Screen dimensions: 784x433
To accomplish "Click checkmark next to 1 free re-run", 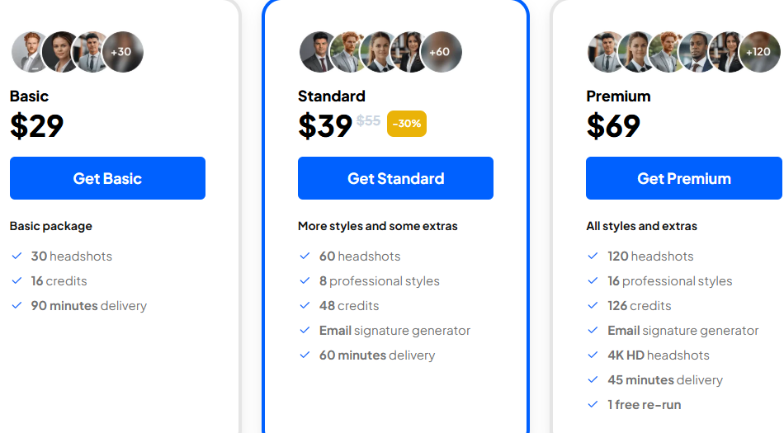I will pyautogui.click(x=593, y=404).
